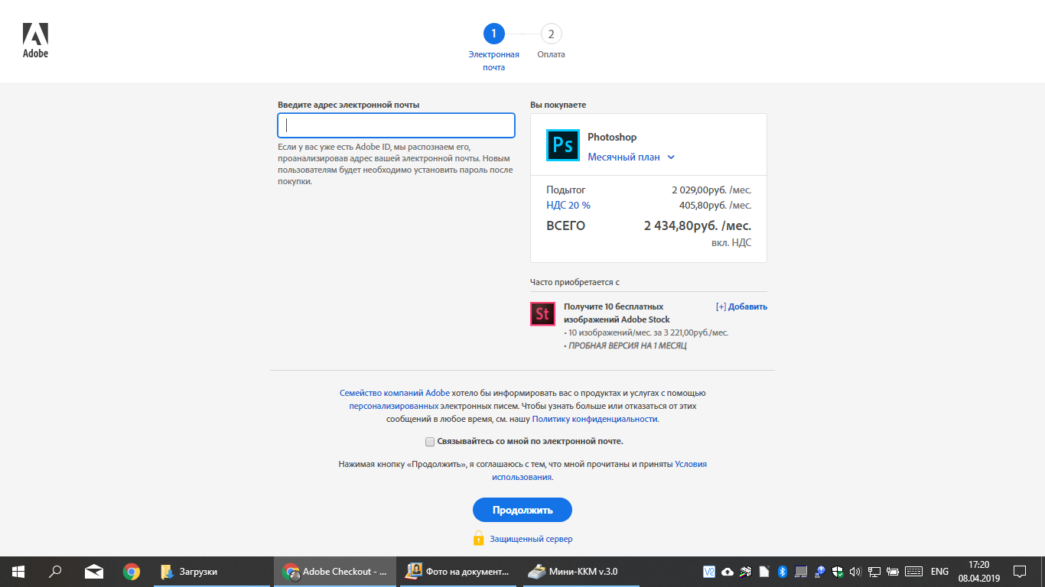This screenshot has height=587, width=1045.
Task: Open the НДС 20 % link
Action: (x=568, y=205)
